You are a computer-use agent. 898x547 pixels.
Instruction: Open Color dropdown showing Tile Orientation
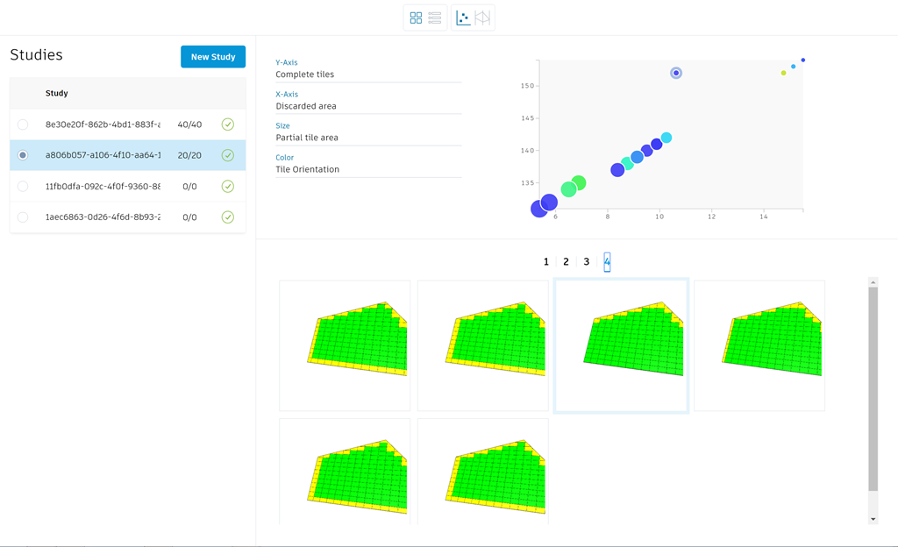tap(368, 169)
